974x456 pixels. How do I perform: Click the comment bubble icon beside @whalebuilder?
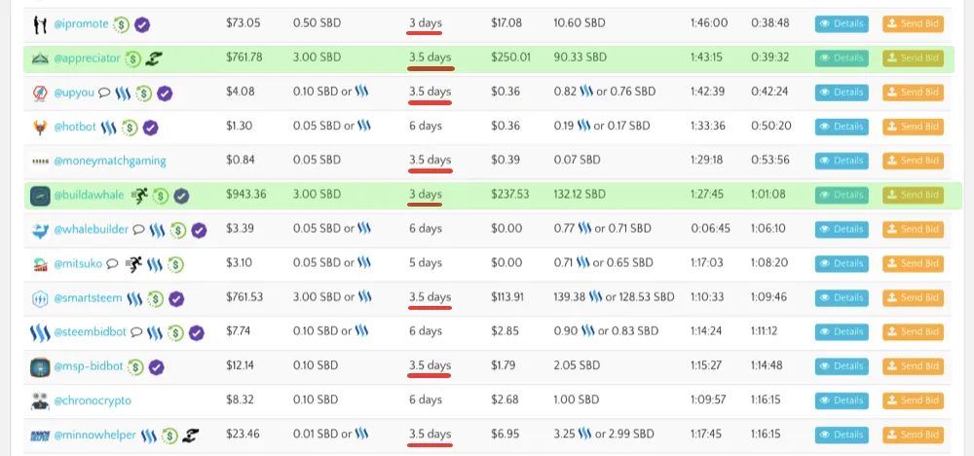click(138, 230)
